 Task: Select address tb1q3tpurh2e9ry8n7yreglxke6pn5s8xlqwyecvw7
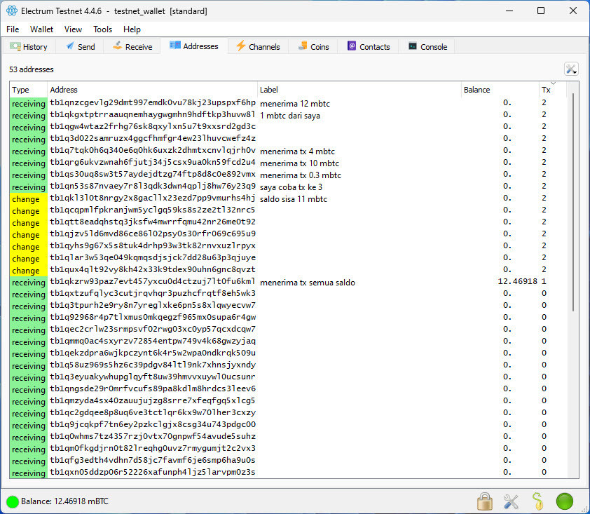click(x=152, y=306)
